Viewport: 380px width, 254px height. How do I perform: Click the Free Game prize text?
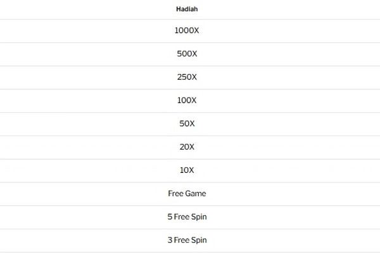(x=186, y=194)
